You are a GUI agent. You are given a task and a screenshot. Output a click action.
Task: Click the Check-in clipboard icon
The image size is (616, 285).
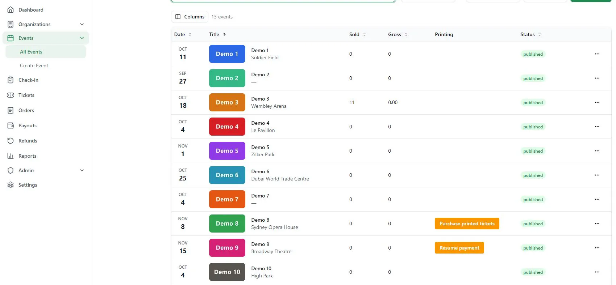(x=11, y=80)
